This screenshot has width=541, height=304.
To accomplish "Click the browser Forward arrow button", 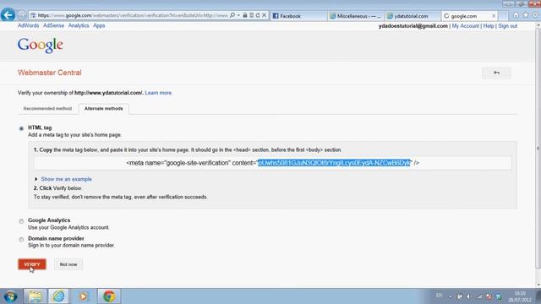I will [22, 15].
